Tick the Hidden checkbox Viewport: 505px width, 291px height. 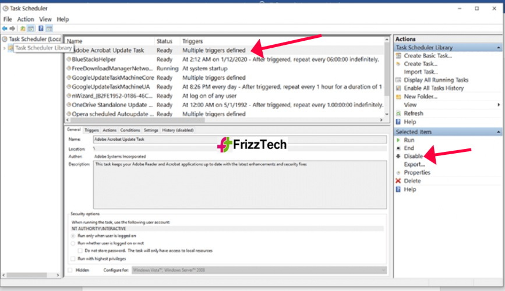(x=70, y=270)
